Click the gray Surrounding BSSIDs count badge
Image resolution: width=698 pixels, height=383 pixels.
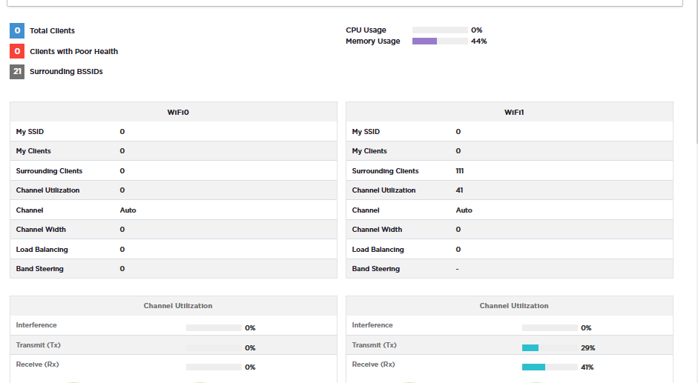tap(17, 72)
